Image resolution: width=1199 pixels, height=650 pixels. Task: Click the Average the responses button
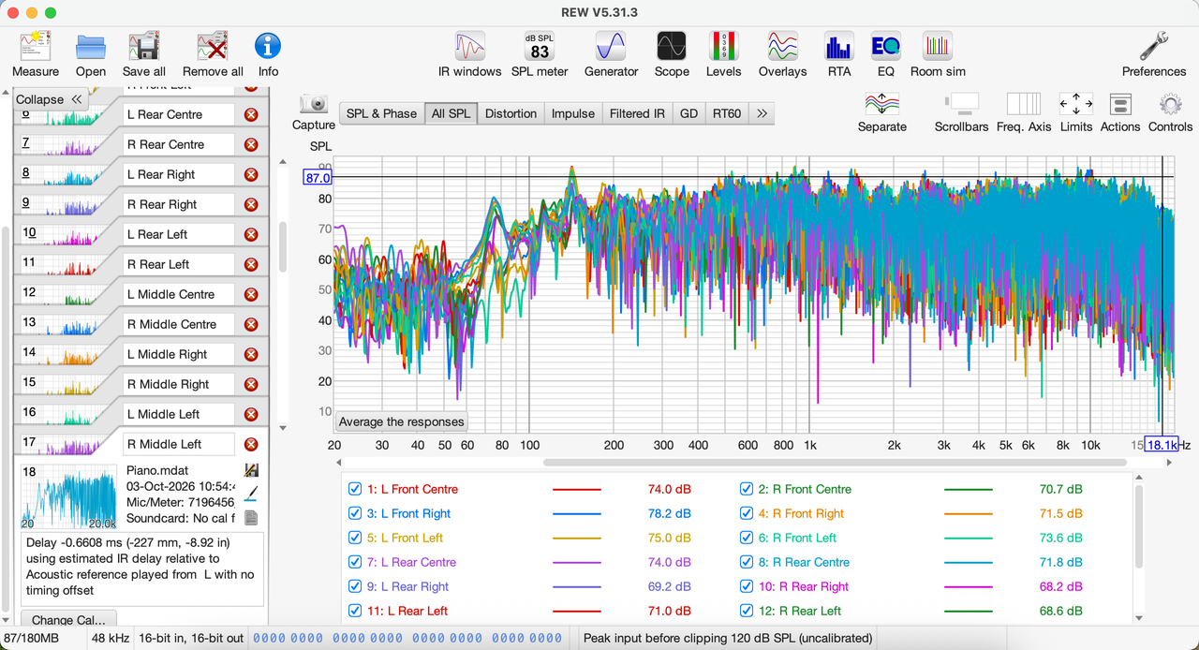click(401, 421)
